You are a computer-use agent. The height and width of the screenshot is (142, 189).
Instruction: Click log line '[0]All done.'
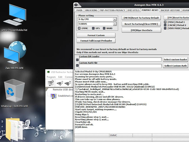click(82, 127)
